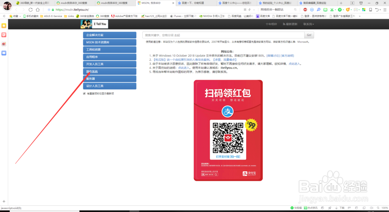Open the 【多图、流量慎点】 link

click(x=224, y=60)
